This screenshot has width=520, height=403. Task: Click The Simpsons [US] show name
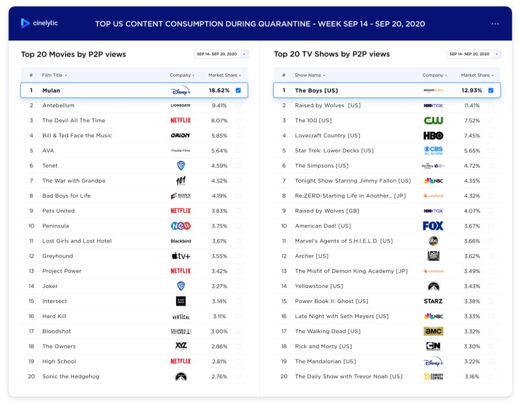coord(322,166)
